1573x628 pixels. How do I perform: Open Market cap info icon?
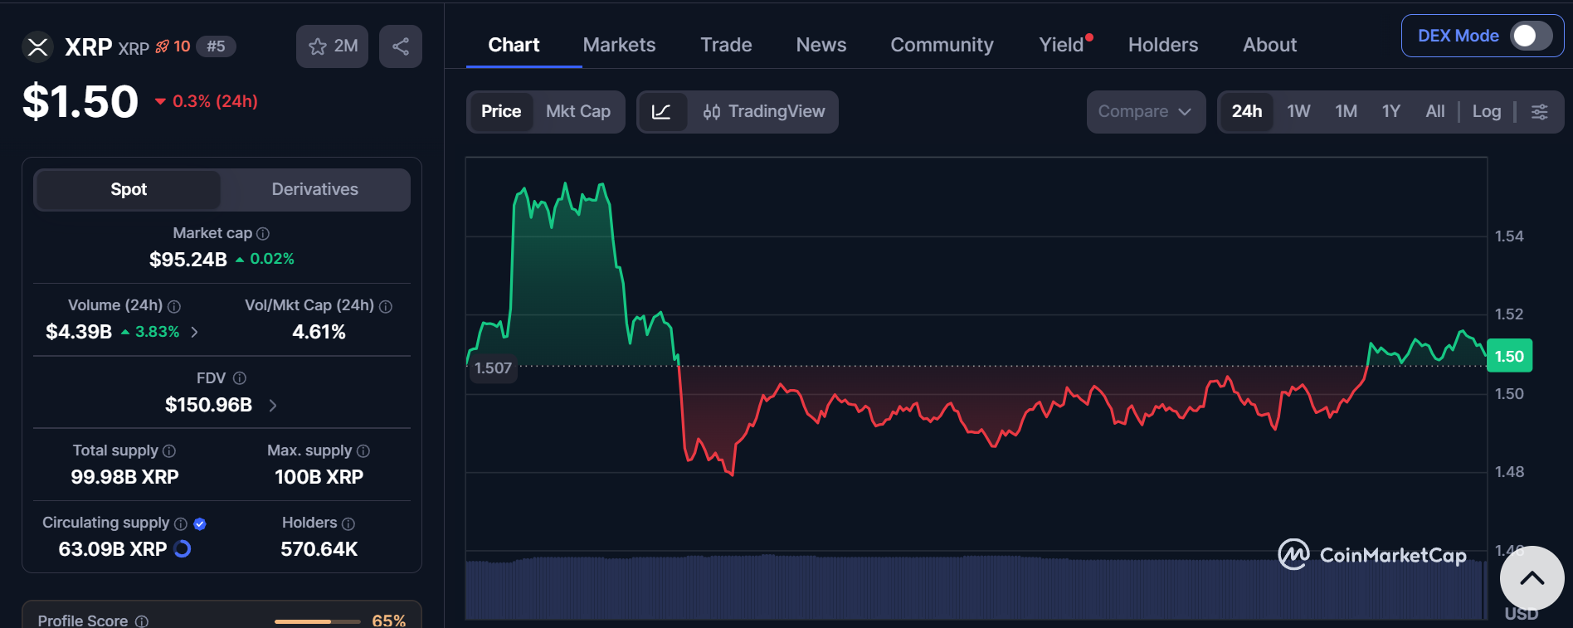(x=263, y=234)
